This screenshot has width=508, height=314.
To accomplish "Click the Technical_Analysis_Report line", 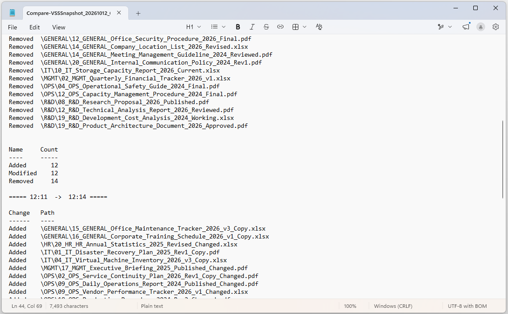I will (x=121, y=110).
